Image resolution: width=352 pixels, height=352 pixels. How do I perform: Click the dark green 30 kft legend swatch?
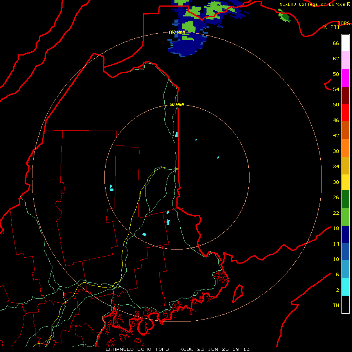[x=345, y=199]
